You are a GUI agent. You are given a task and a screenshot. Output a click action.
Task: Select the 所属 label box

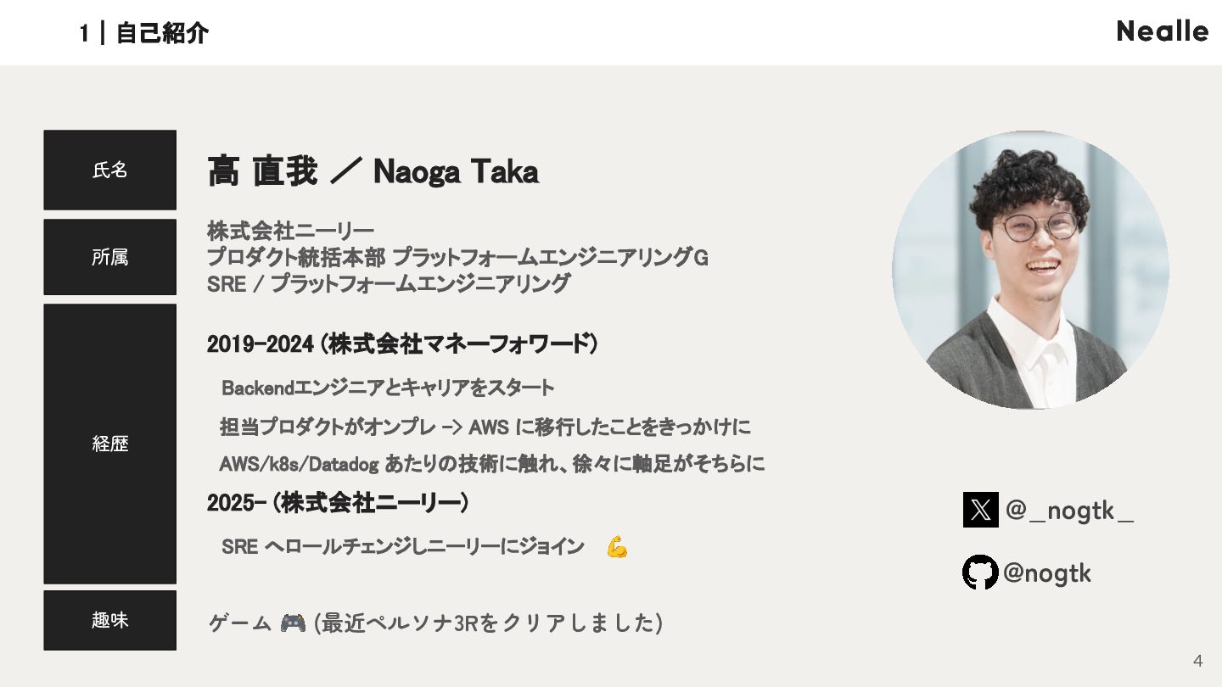[110, 257]
